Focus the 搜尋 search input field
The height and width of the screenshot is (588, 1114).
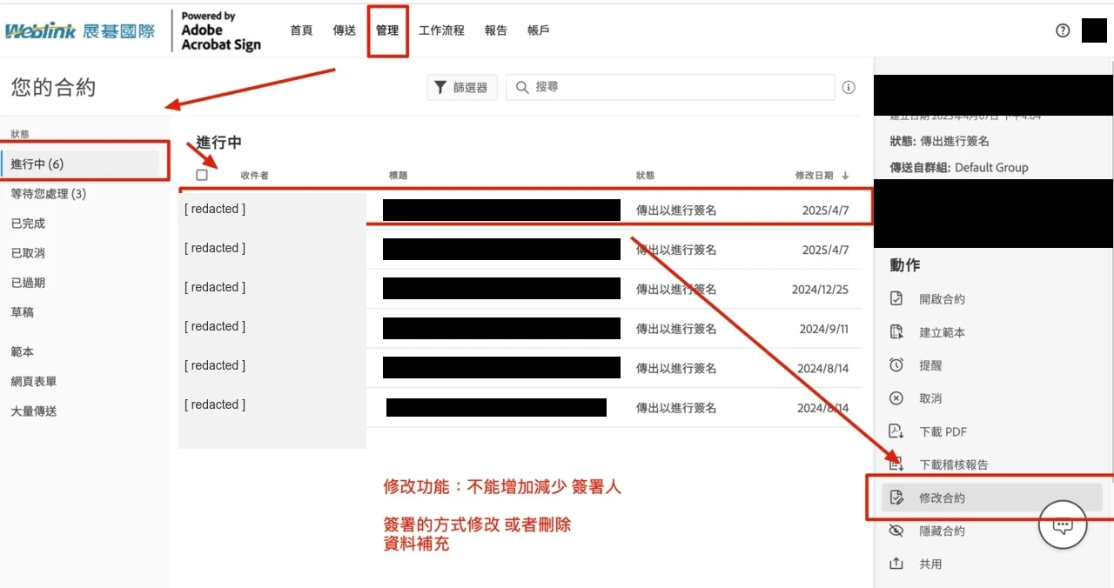click(x=670, y=87)
